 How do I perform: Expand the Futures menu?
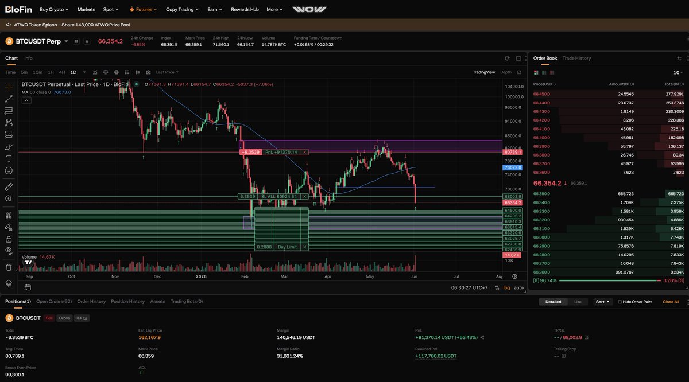[x=144, y=9]
